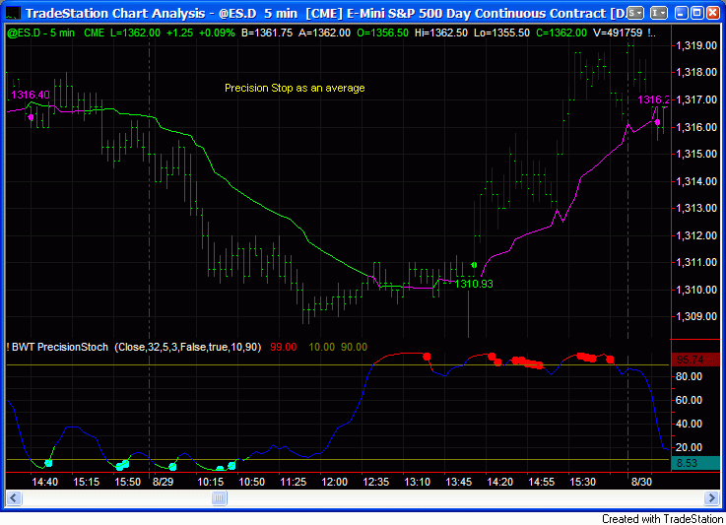This screenshot has height=525, width=726.
Task: Click the horizontal scrollbar thumb
Action: point(219,498)
